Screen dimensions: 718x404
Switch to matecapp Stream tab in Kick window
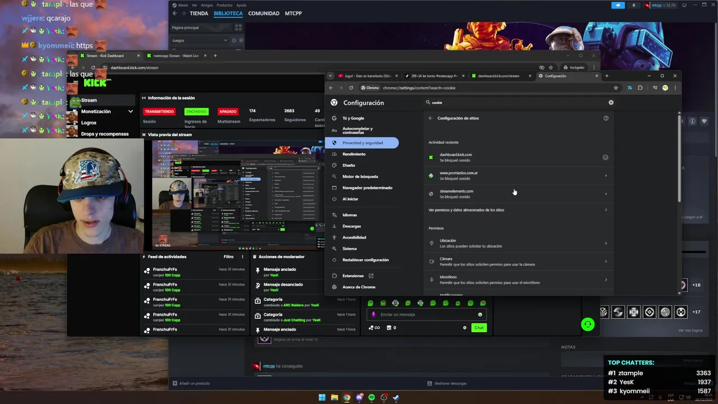pos(175,56)
